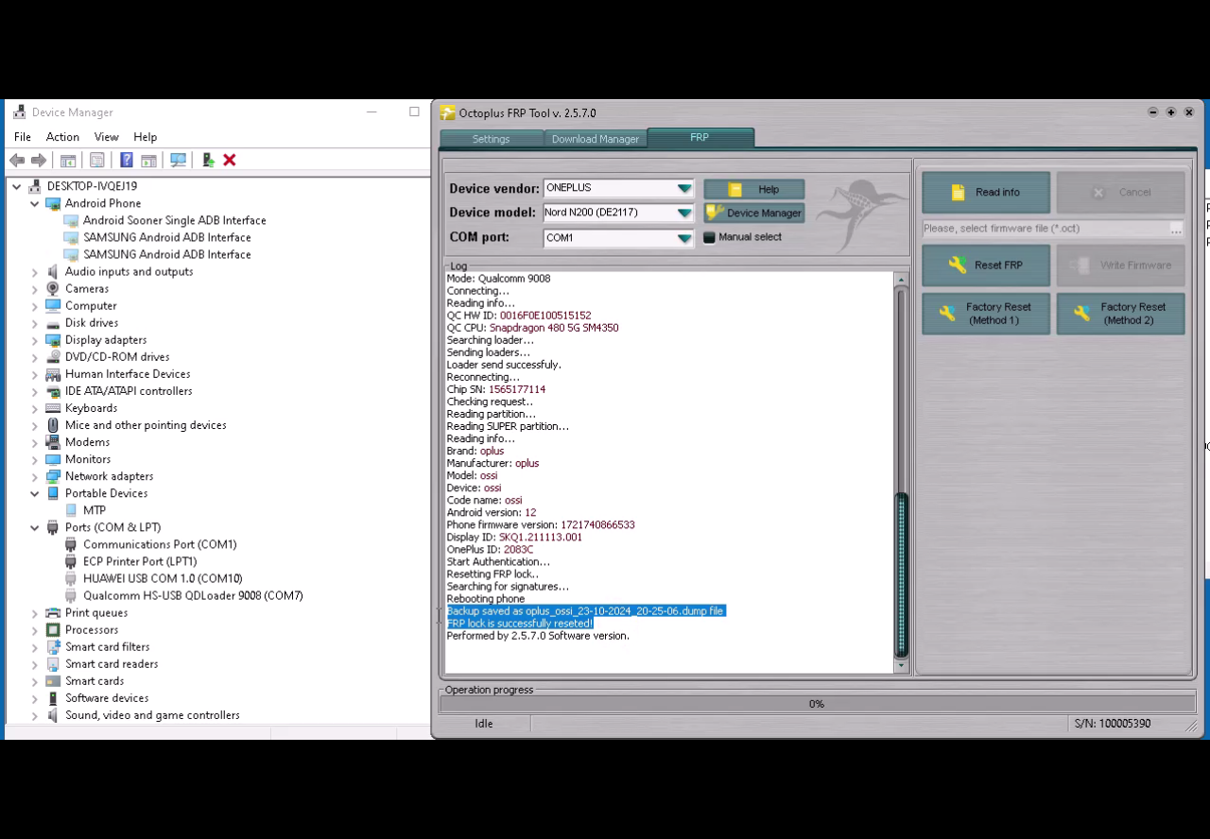Click Show/Hide Console Tree toolbar icon
Viewport: 1210px width, 839px height.
[67, 161]
